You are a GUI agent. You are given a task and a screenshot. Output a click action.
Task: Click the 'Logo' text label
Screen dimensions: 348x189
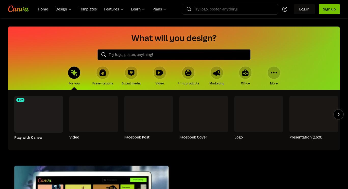tap(238, 137)
